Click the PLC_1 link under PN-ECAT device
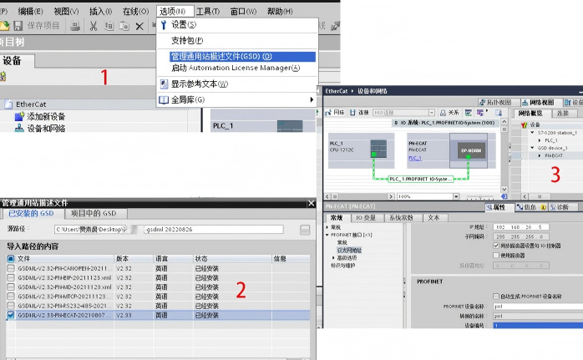Image resolution: width=583 pixels, height=360 pixels. pyautogui.click(x=415, y=158)
